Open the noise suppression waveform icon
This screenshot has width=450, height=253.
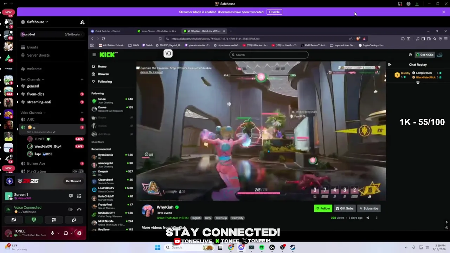click(x=71, y=209)
